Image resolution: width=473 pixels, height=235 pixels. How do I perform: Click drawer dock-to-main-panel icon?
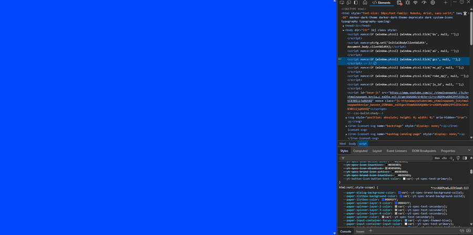[x=462, y=231]
